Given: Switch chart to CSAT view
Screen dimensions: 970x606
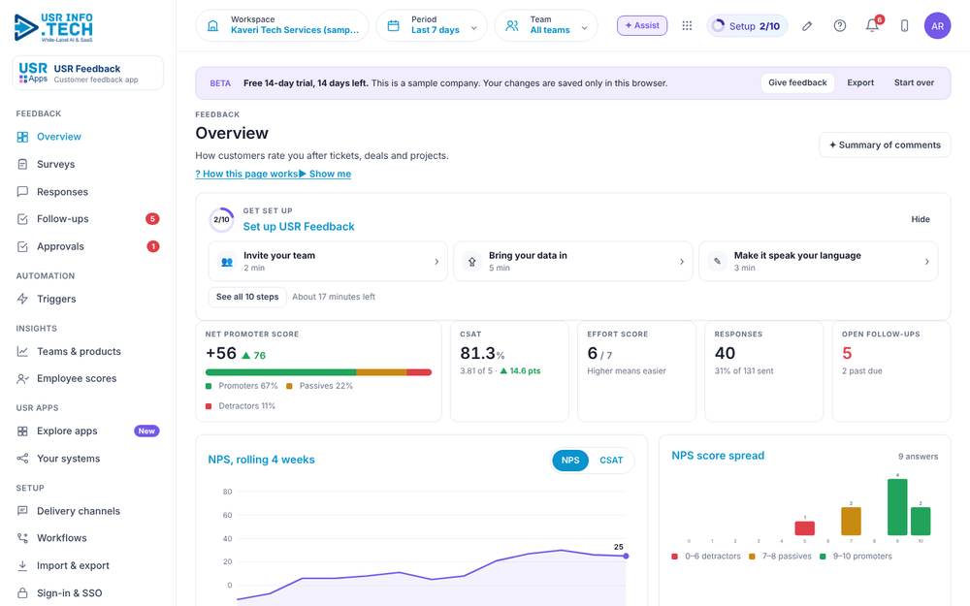Looking at the screenshot, I should [611, 460].
